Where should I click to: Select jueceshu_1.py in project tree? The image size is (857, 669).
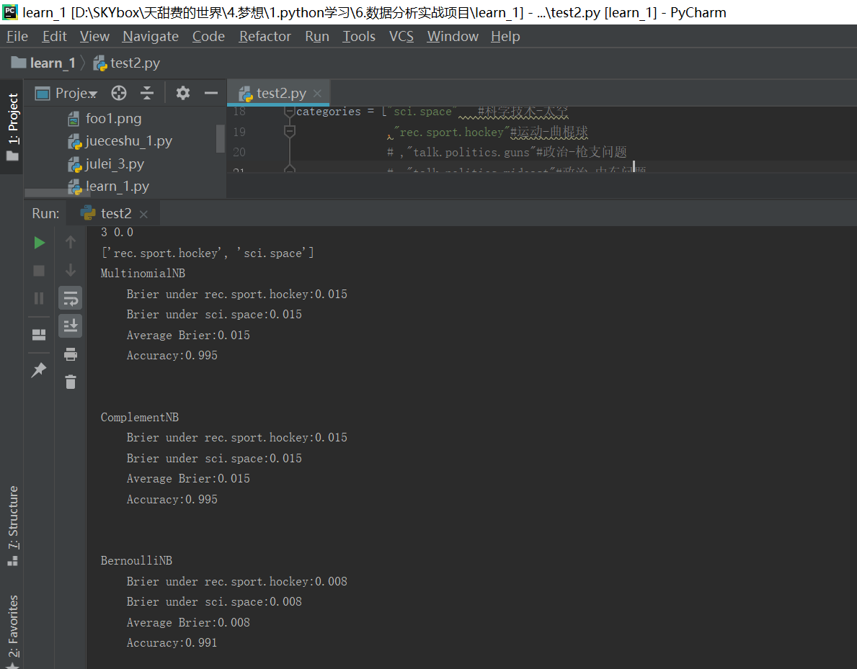coord(120,141)
